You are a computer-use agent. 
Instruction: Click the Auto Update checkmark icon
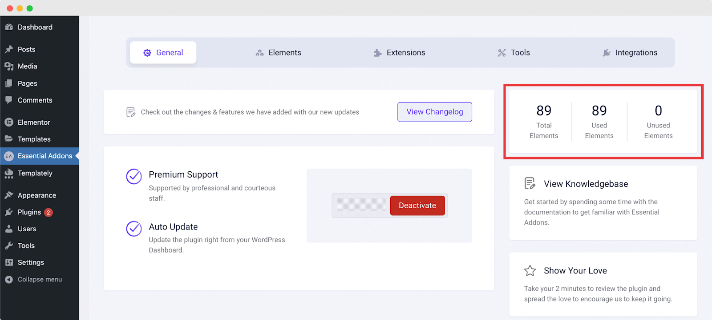pyautogui.click(x=134, y=229)
